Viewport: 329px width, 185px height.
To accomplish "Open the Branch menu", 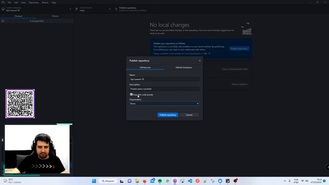I will [x=45, y=3].
